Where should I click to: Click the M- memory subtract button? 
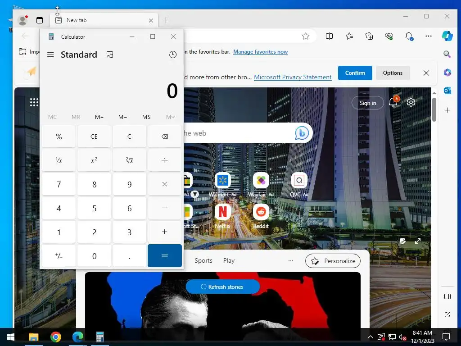pos(123,117)
